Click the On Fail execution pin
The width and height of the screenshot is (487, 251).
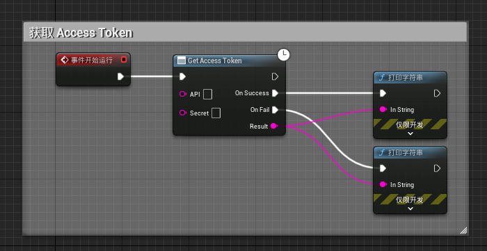tap(275, 110)
